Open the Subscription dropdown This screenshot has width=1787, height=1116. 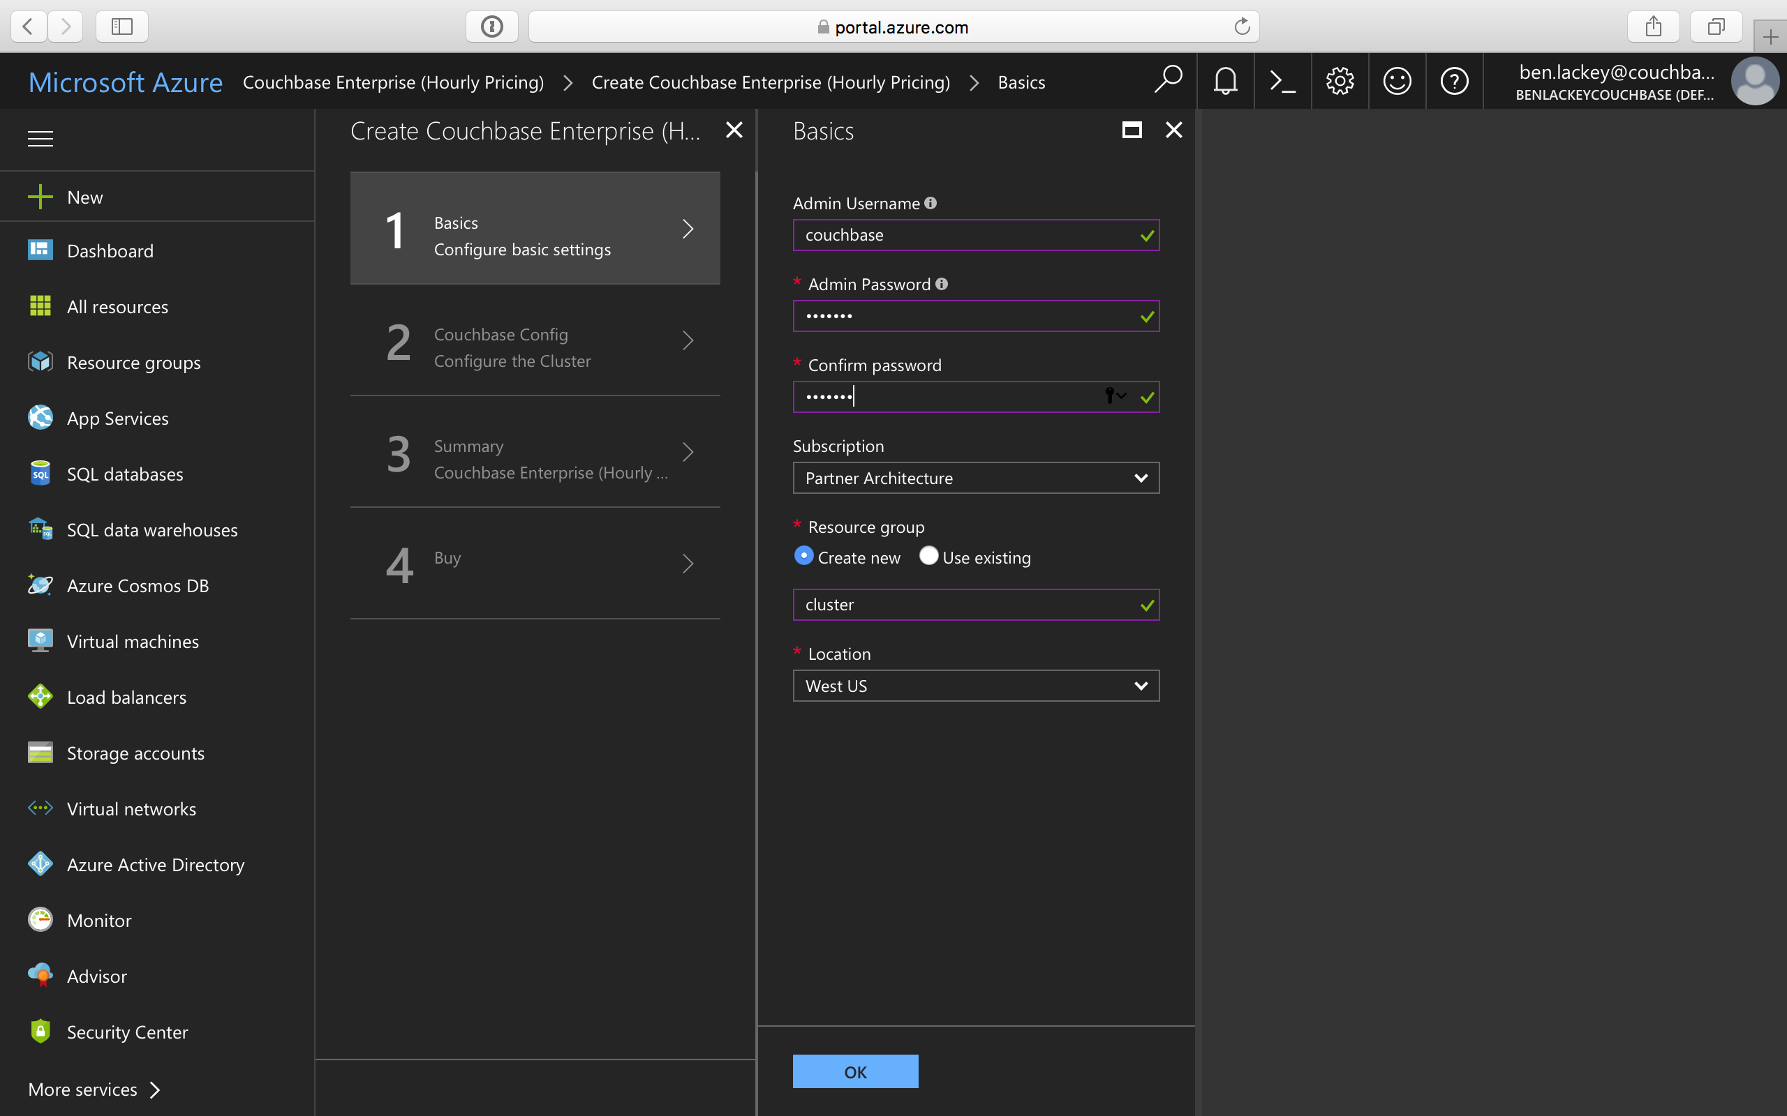click(975, 478)
